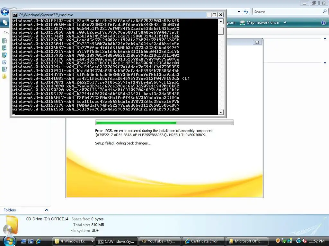Image resolution: width=329 pixels, height=246 pixels.
Task: Switch to Certificate Error... taskbar button
Action: coord(203,241)
